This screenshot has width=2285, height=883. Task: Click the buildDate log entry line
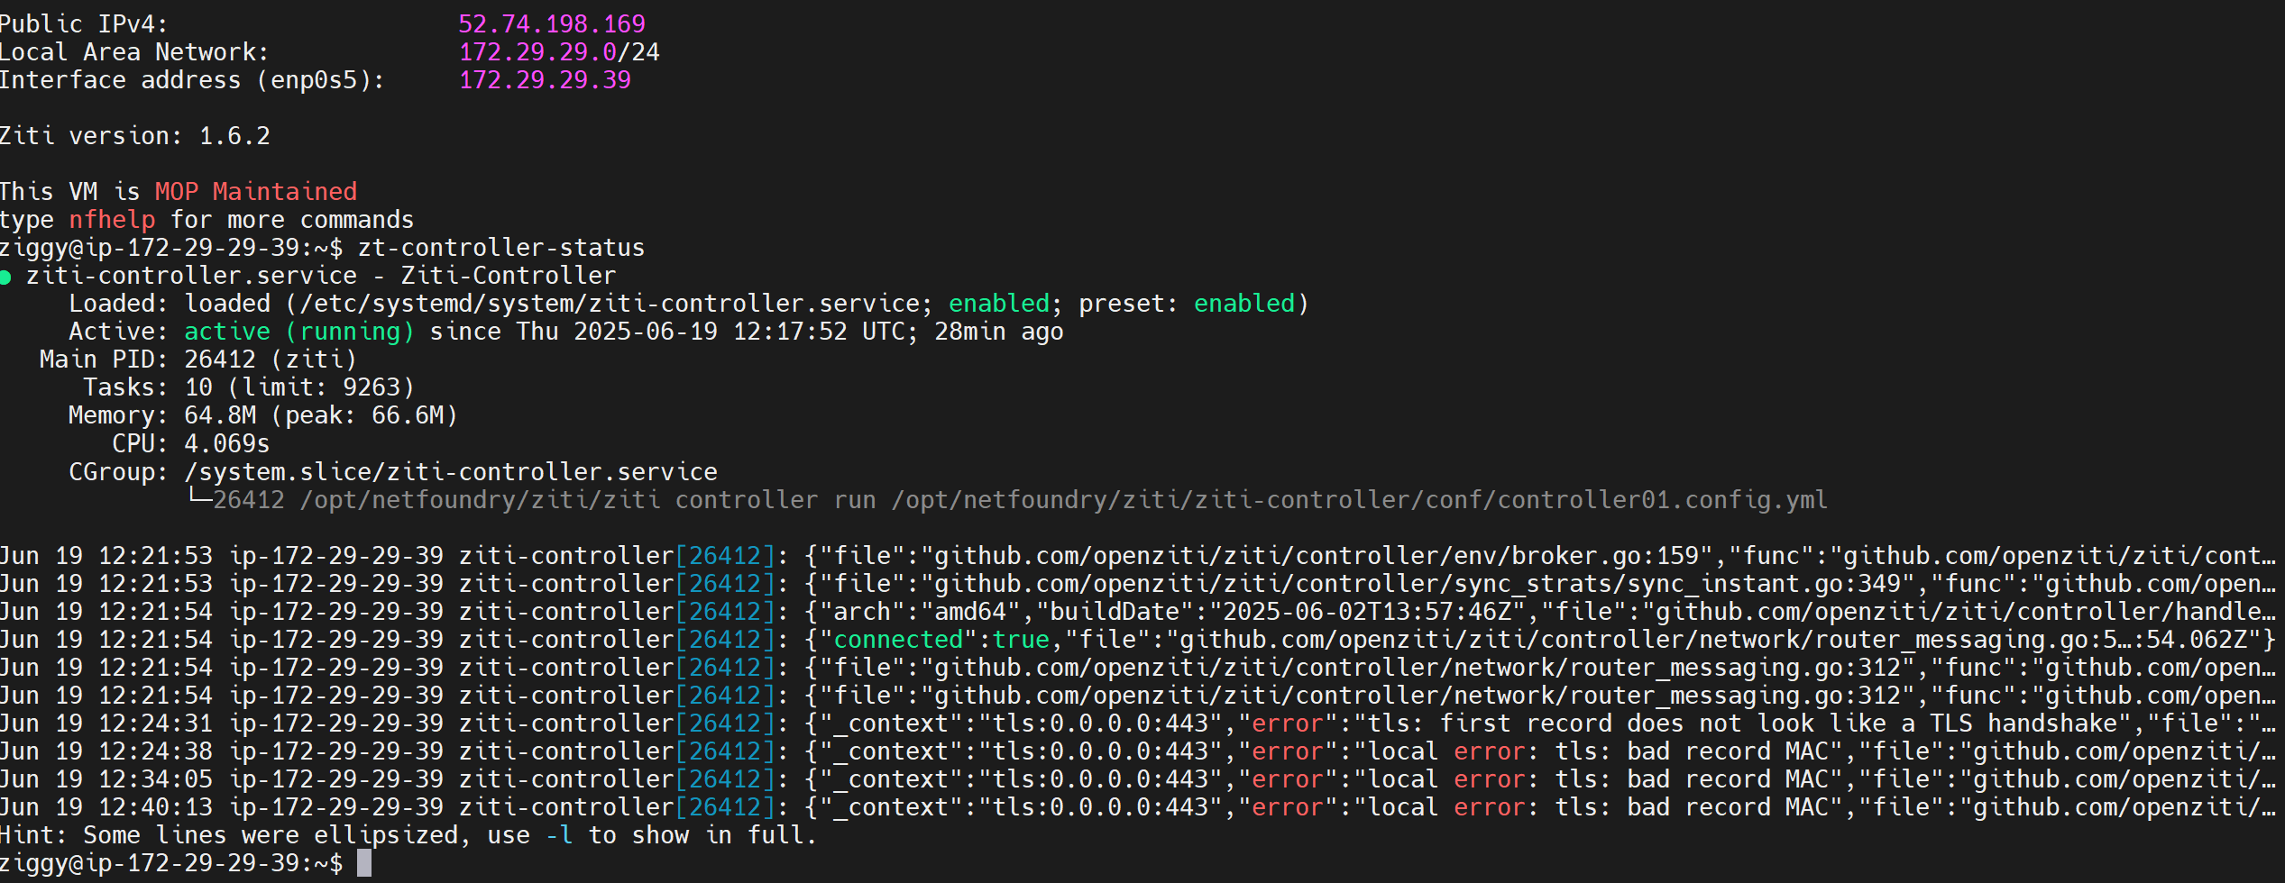click(x=1138, y=612)
